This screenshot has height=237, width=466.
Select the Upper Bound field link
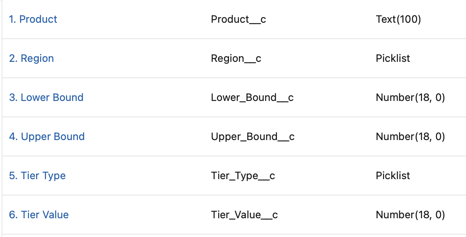47,136
